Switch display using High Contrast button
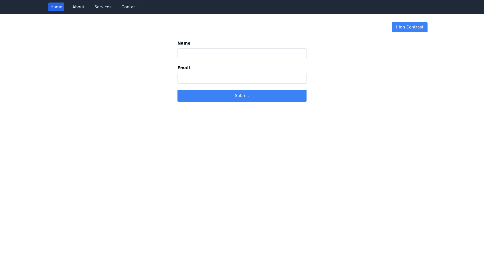 point(409,27)
